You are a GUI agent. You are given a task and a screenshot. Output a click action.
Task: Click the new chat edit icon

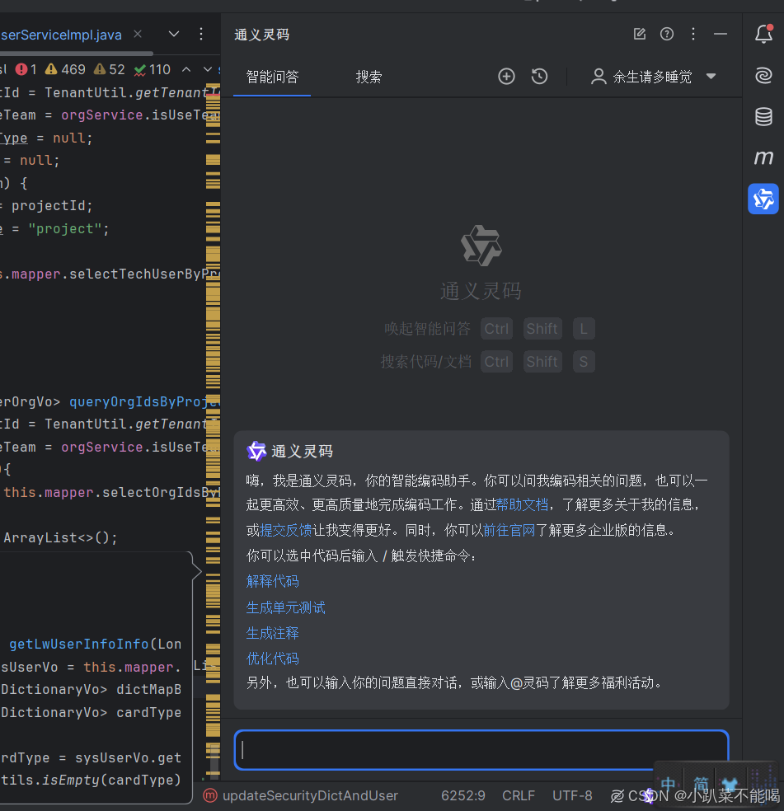(640, 34)
